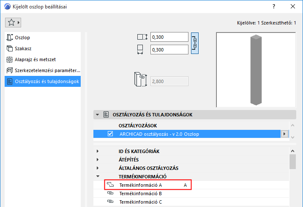Screen dimensions: 303x207
Task: Click the column depth dimension icon
Action: (142, 37)
